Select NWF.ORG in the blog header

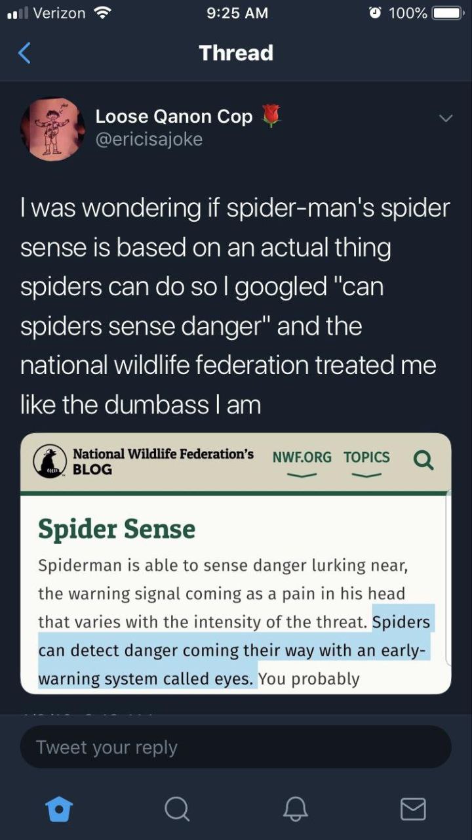[x=302, y=457]
